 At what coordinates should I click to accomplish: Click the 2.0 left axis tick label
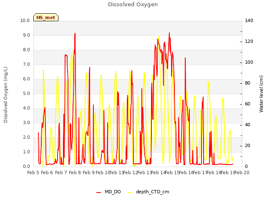pyautogui.click(x=26, y=137)
